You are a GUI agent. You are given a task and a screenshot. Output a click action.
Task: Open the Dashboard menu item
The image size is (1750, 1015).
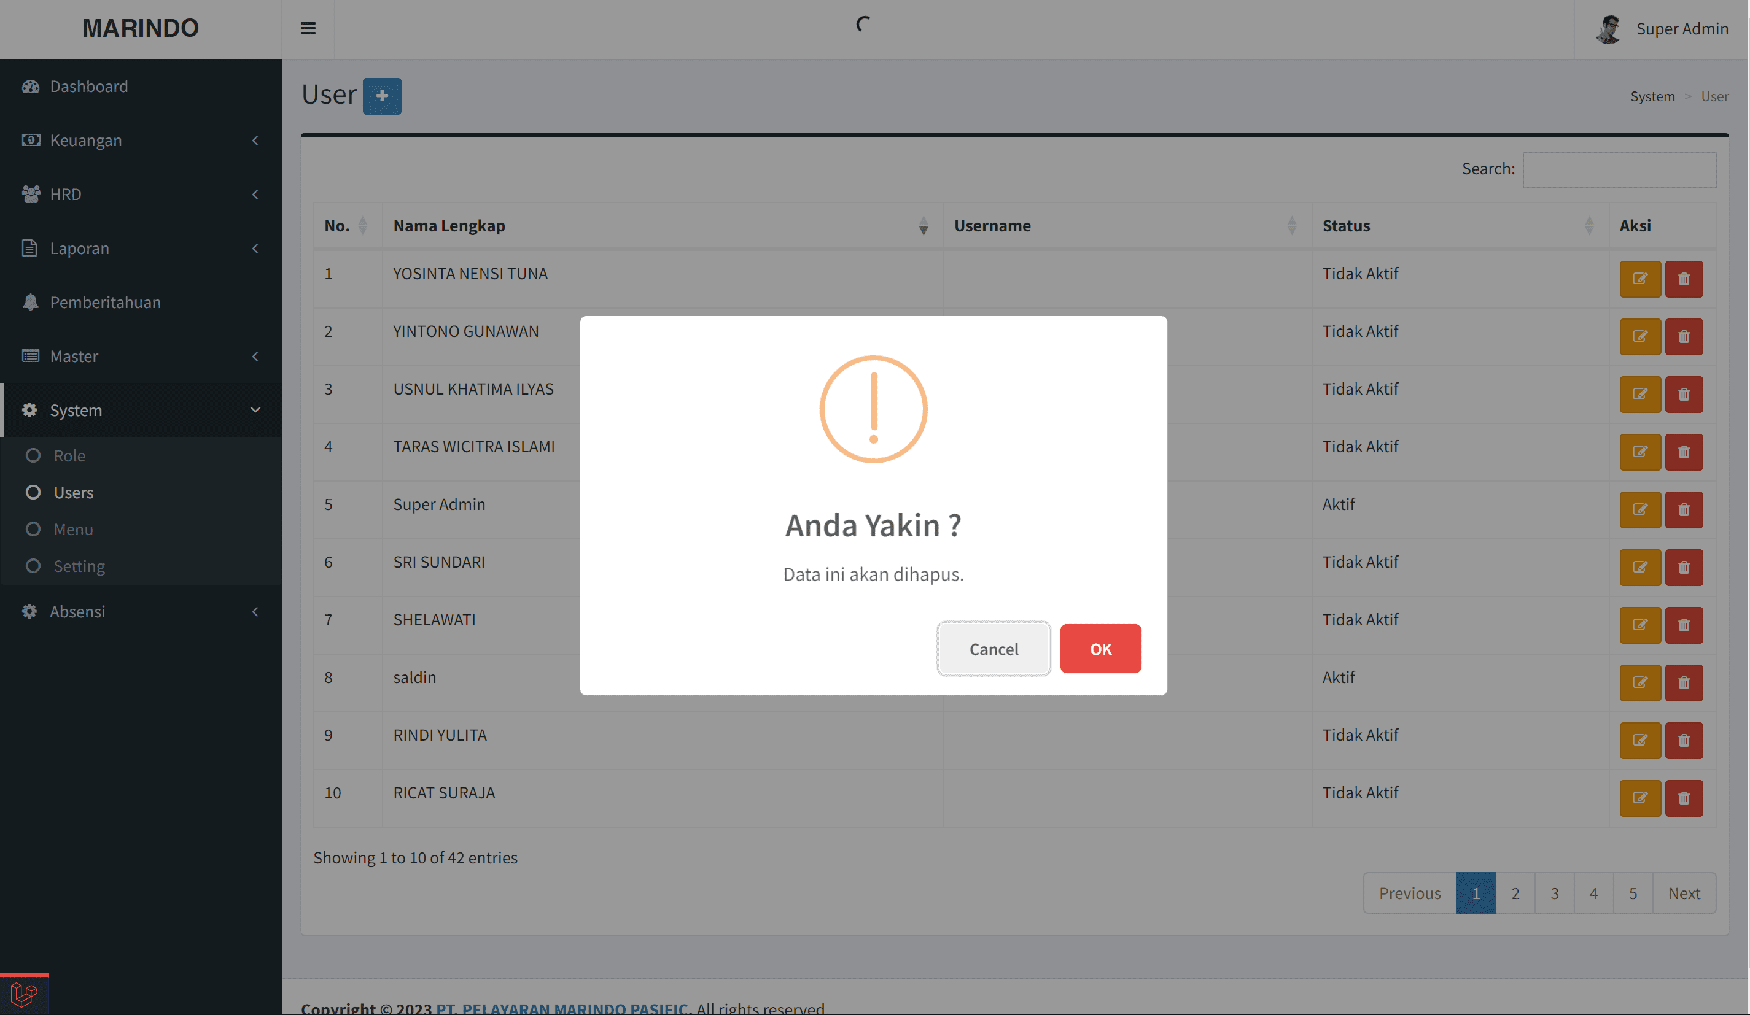point(89,86)
